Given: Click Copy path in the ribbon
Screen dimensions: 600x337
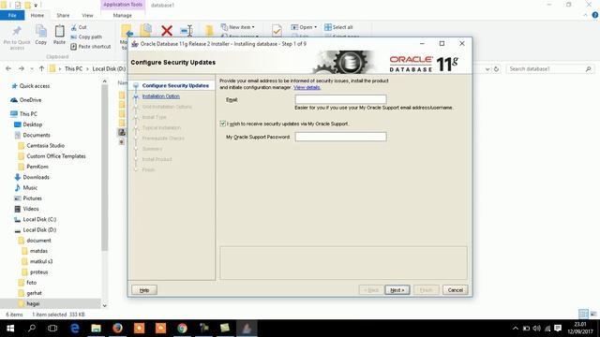Looking at the screenshot, I should [x=86, y=37].
